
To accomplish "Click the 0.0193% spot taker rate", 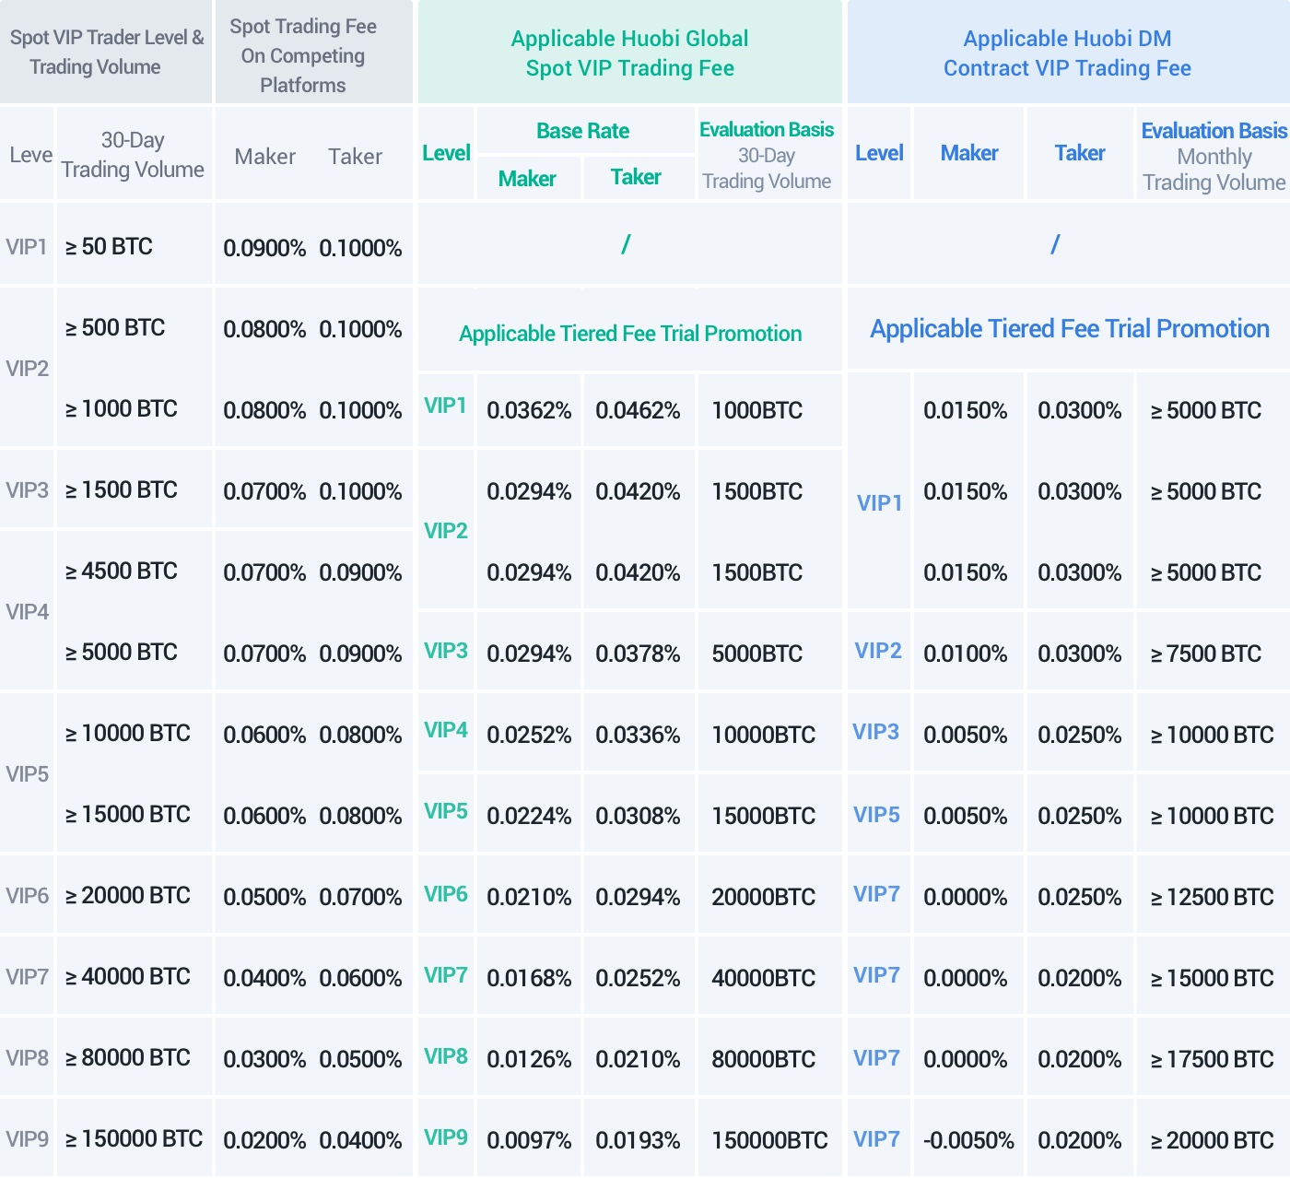I will click(638, 1140).
